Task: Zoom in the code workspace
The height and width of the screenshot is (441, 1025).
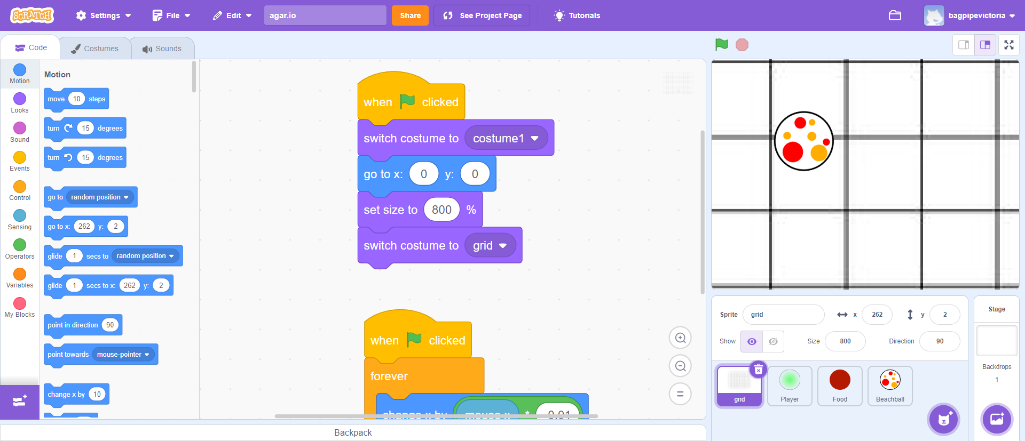Action: tap(681, 338)
